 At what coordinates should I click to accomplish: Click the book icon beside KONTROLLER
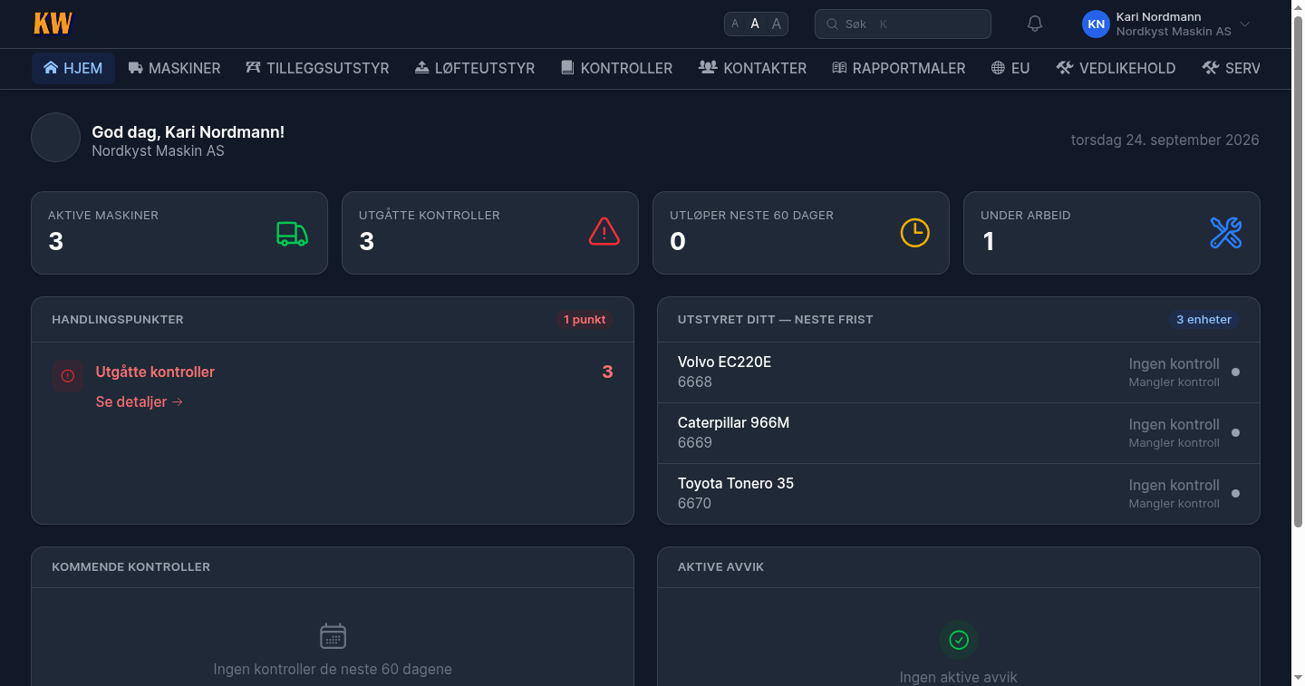click(567, 67)
